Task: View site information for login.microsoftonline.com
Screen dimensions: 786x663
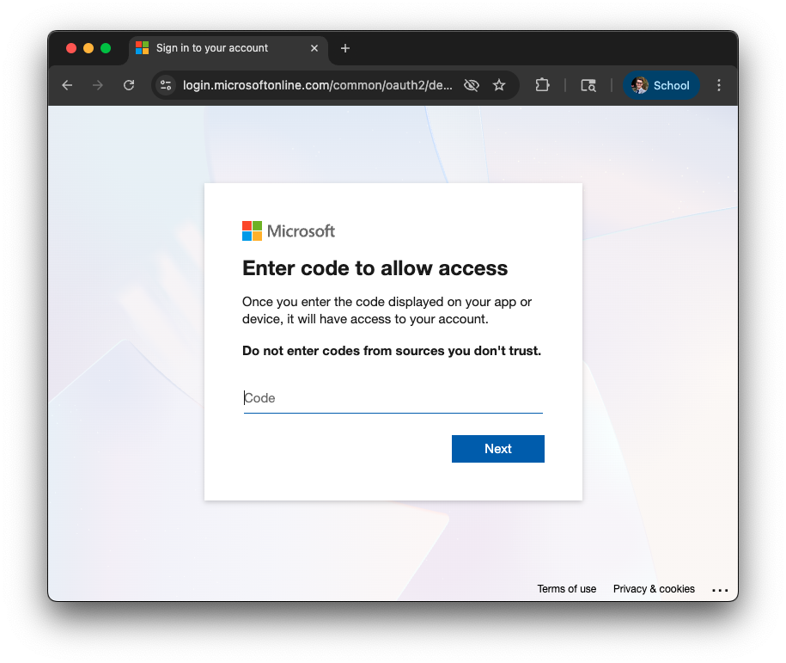Action: click(x=167, y=85)
